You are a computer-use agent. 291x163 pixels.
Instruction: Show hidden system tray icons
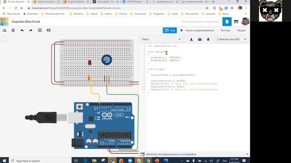coord(182,161)
